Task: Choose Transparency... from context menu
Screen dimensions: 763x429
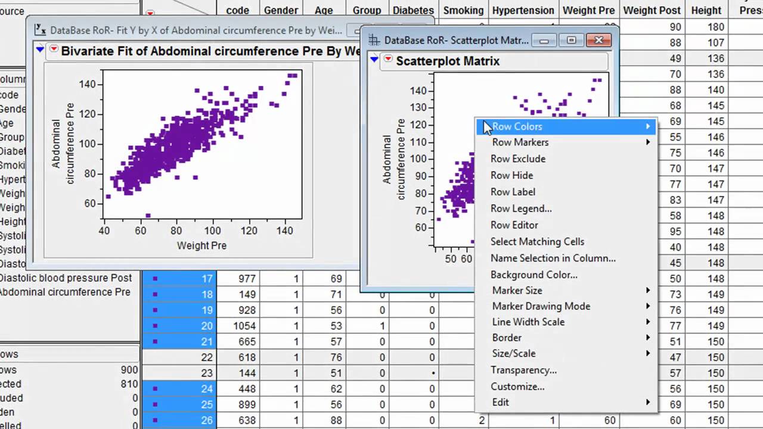Action: (x=566, y=370)
